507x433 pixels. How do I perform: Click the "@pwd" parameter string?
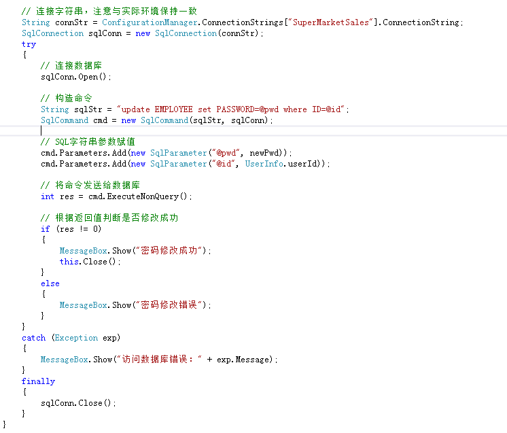point(226,153)
